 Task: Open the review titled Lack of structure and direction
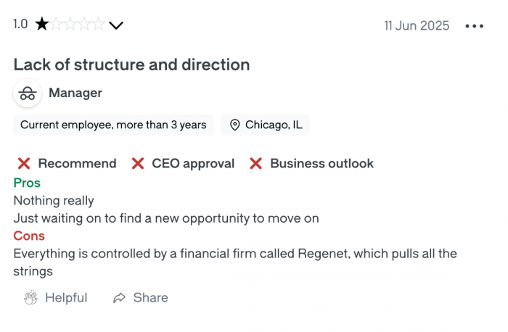point(131,65)
